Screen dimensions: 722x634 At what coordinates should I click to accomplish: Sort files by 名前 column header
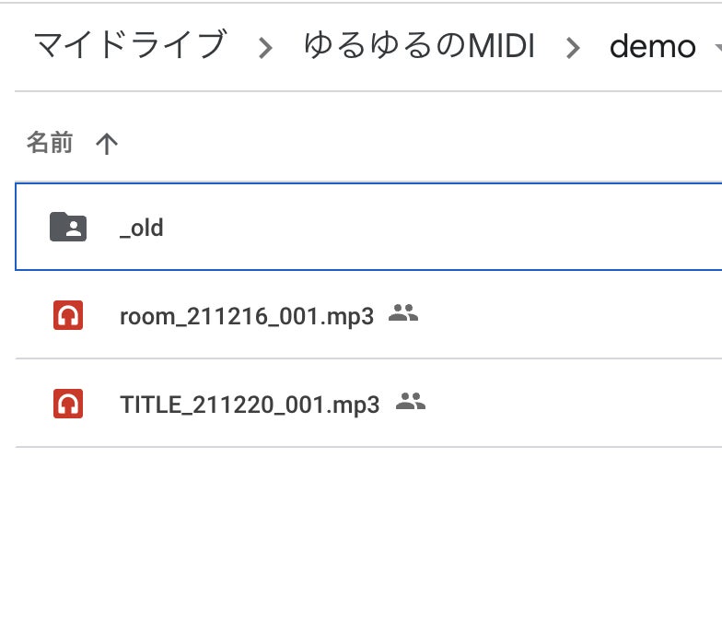(50, 143)
